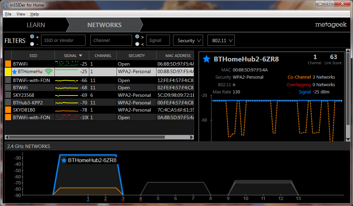This screenshot has height=206, width=353.
Task: Open the File menu
Action: pyautogui.click(x=8, y=14)
